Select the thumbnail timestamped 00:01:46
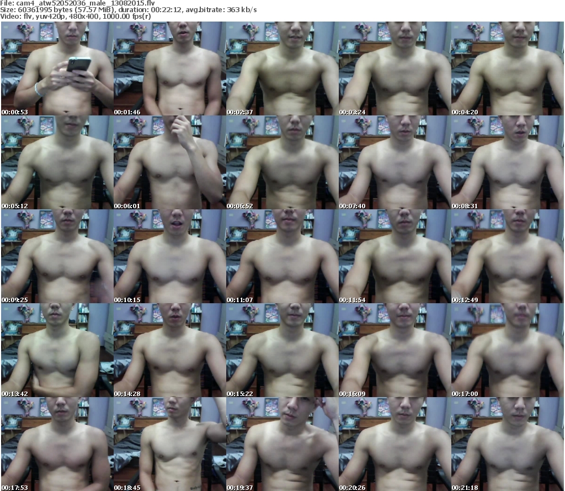 [170, 68]
